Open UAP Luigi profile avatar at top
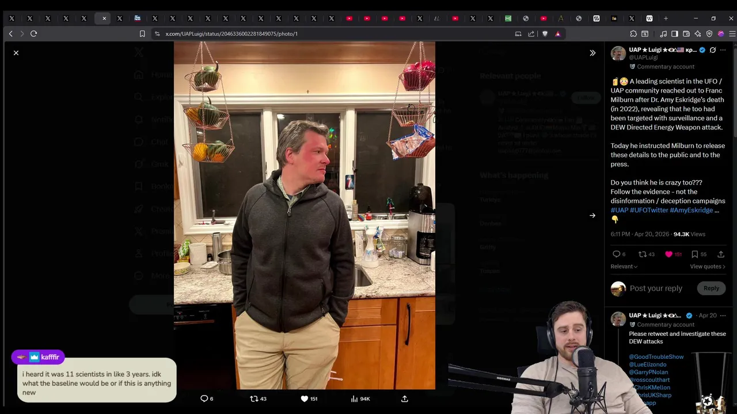 [x=618, y=53]
